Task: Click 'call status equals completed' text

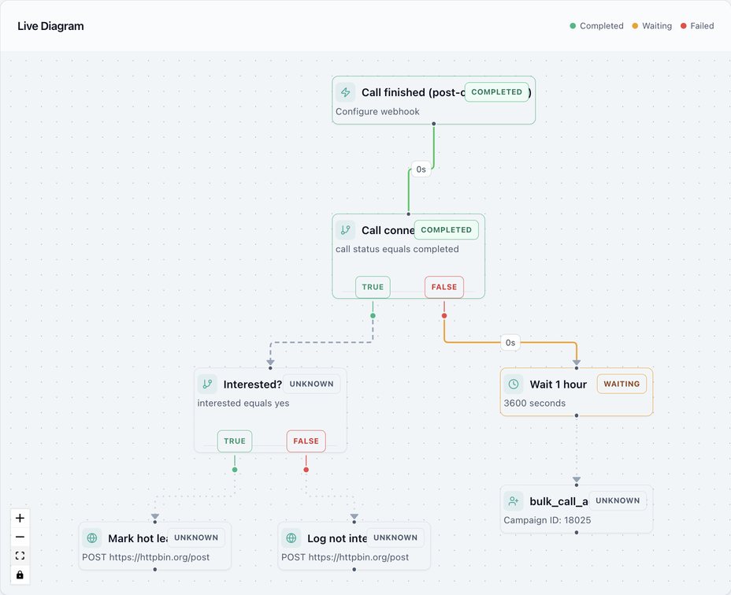Action: click(397, 249)
